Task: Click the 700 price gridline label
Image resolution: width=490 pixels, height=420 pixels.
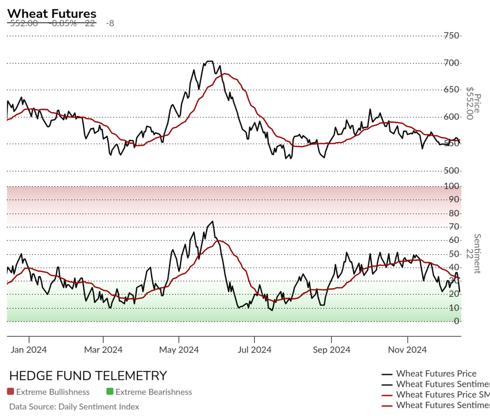Action: (x=451, y=63)
